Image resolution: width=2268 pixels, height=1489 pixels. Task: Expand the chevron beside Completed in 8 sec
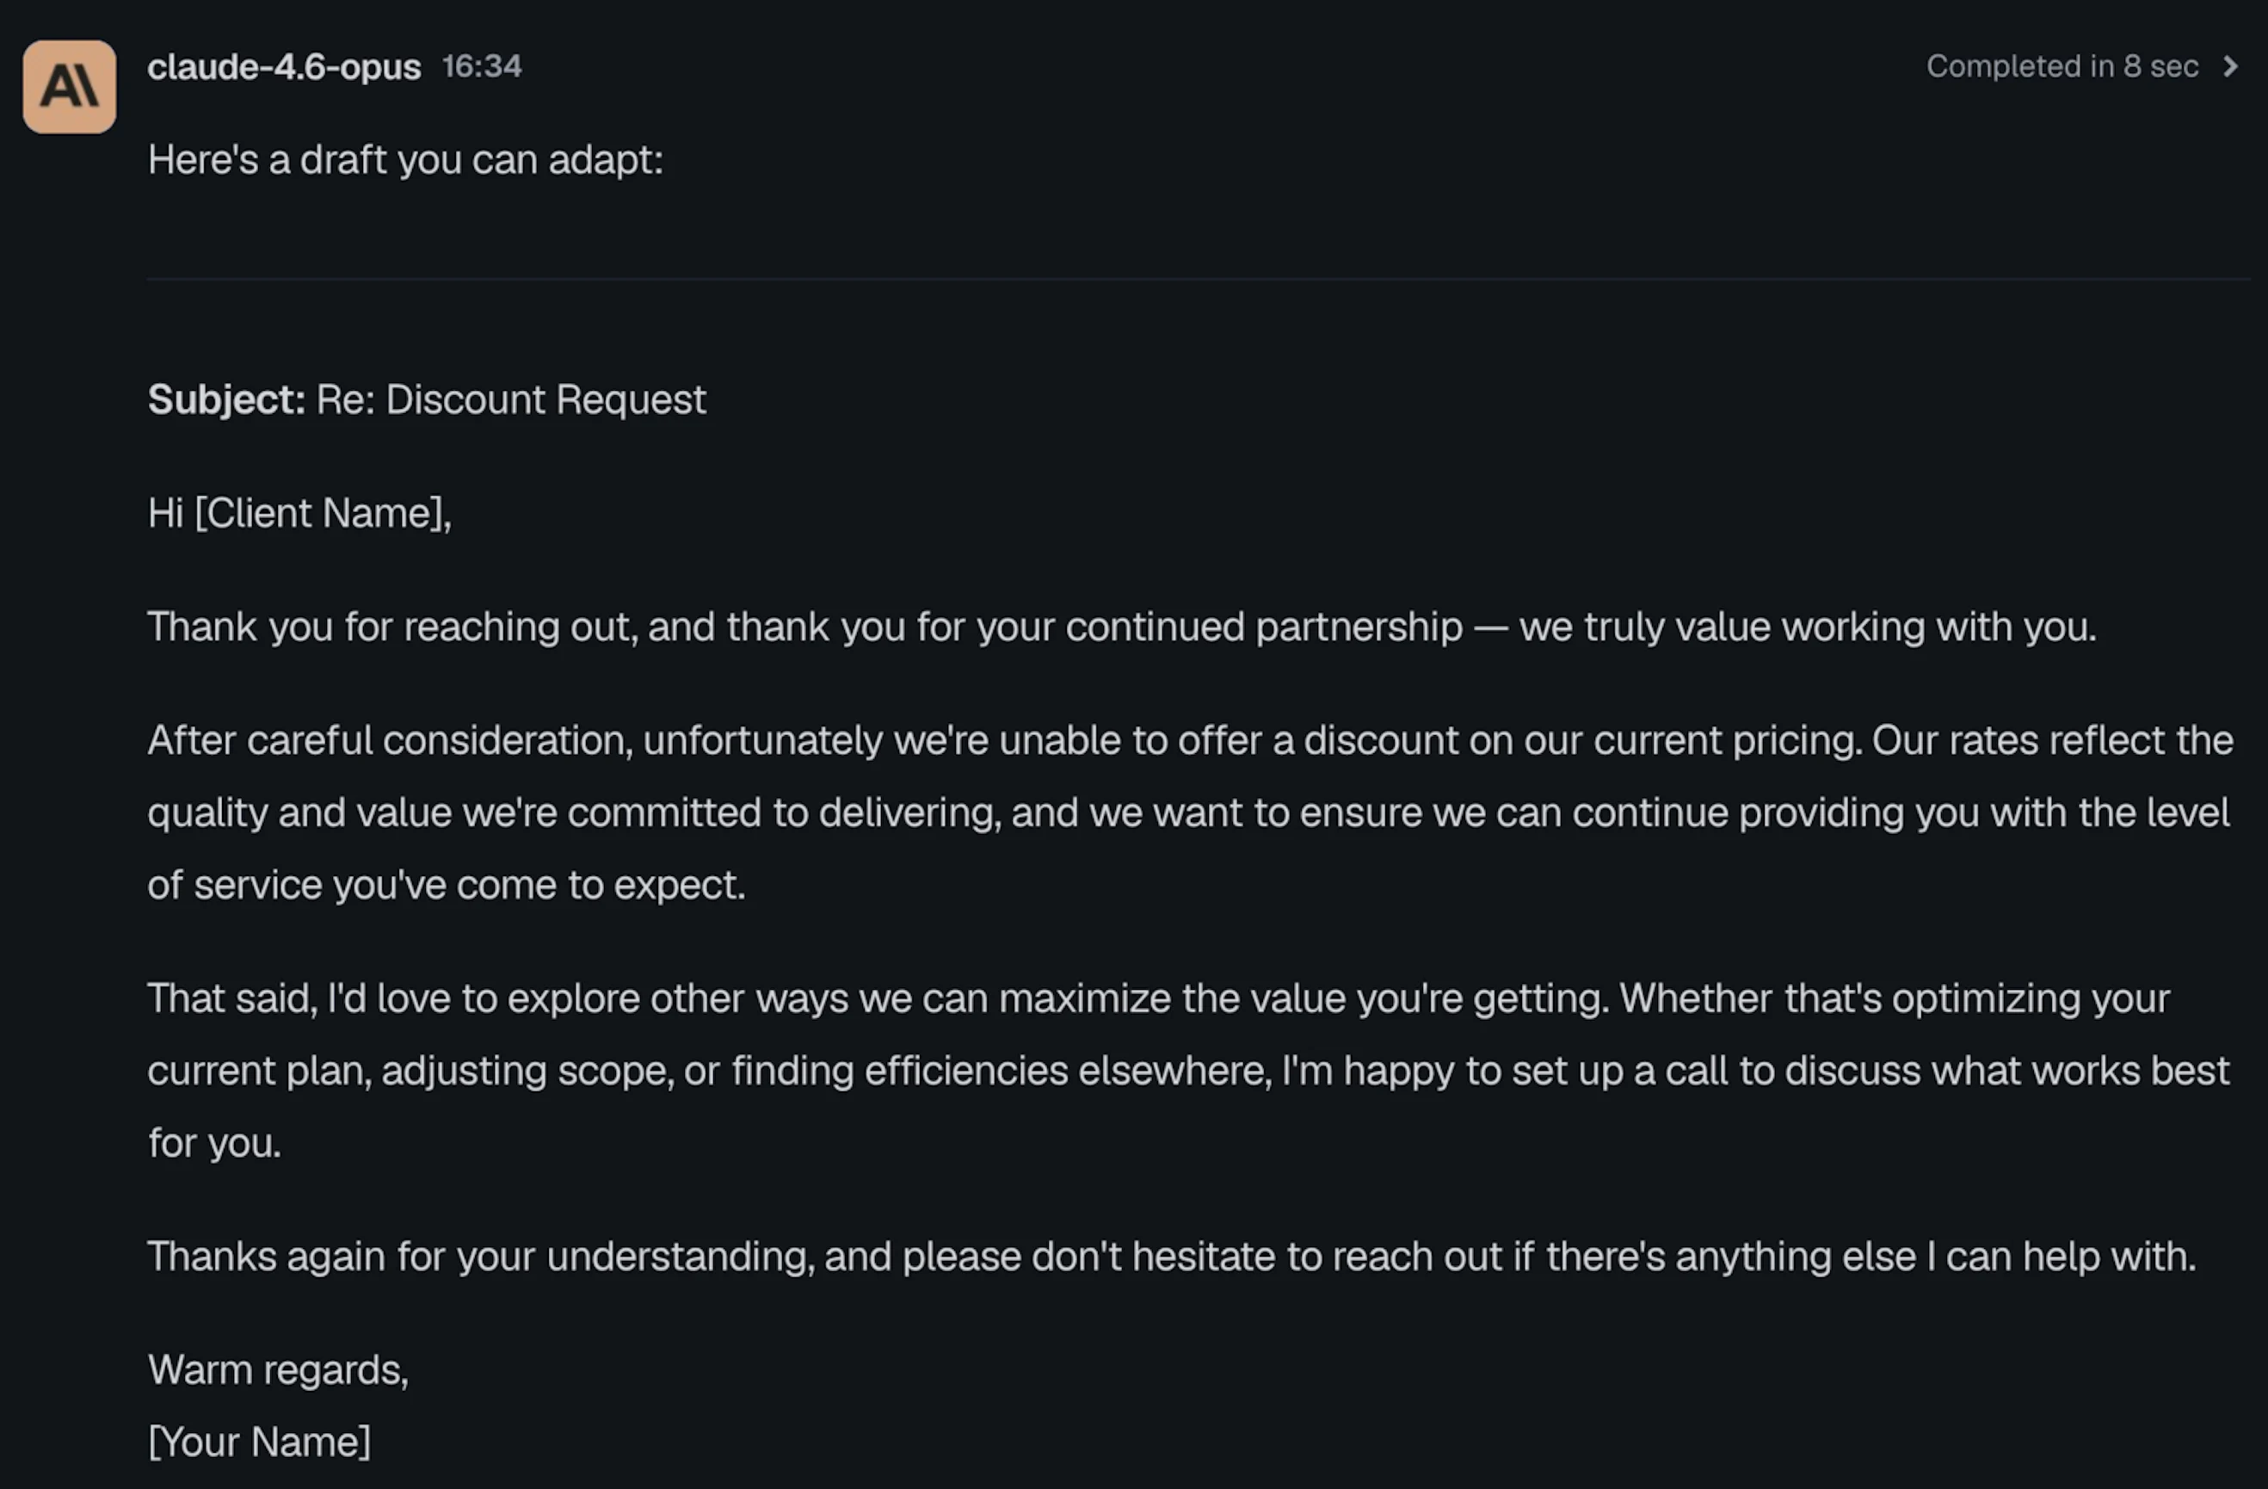2230,67
